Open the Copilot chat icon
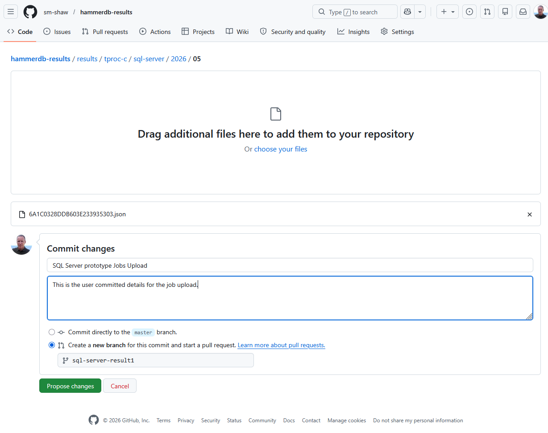This screenshot has height=433, width=548. point(407,12)
